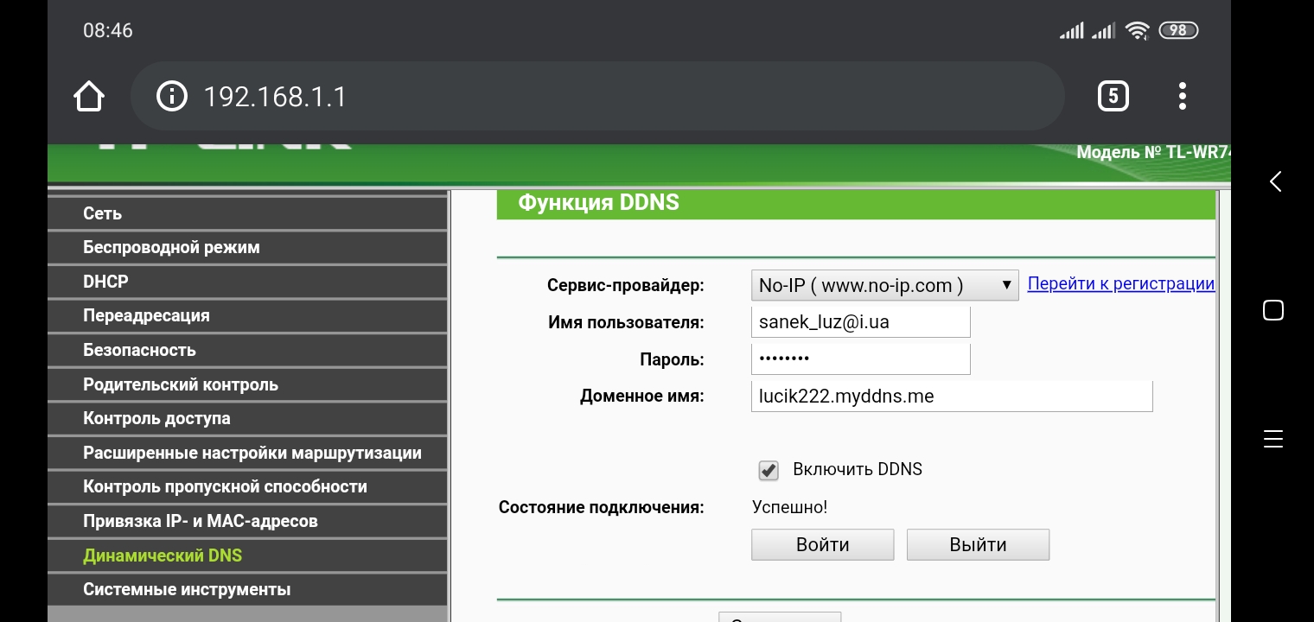The width and height of the screenshot is (1314, 622).
Task: Open the browser three-dot menu
Action: click(x=1182, y=96)
